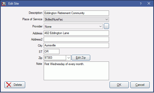
Task: Open the Provider dropdown list
Action: pos(101,26)
